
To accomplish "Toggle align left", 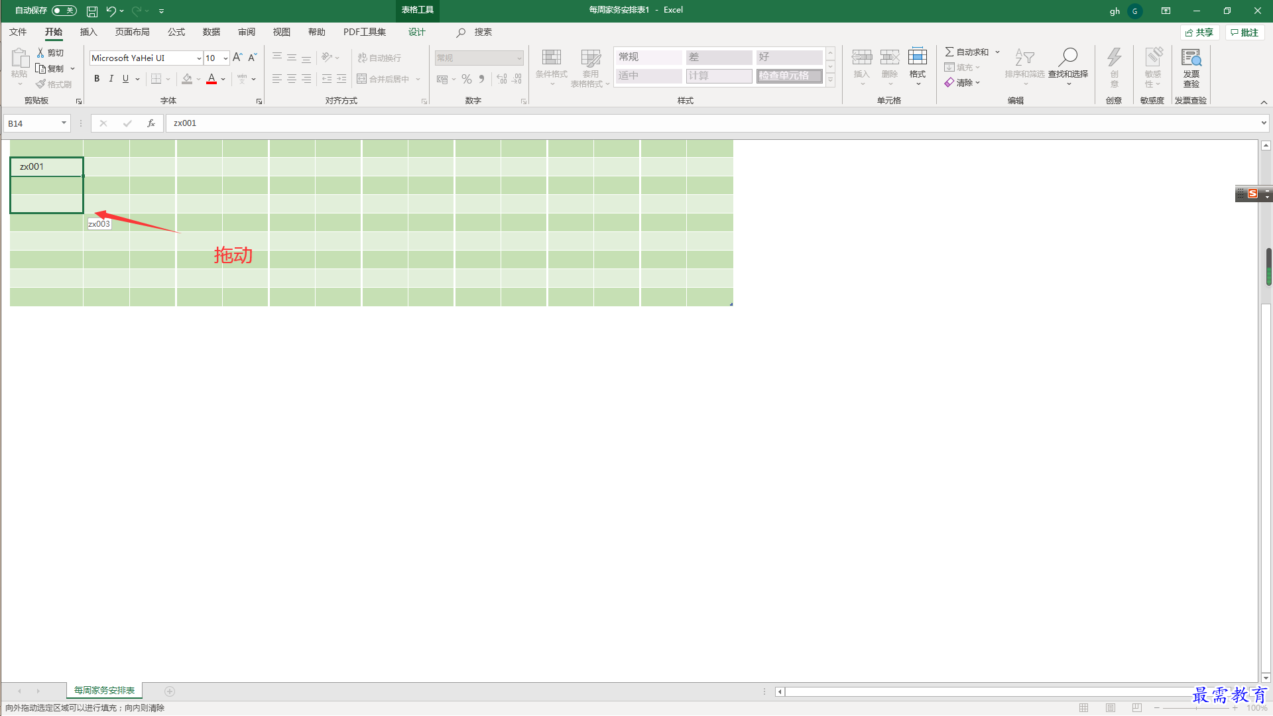I will pos(277,79).
